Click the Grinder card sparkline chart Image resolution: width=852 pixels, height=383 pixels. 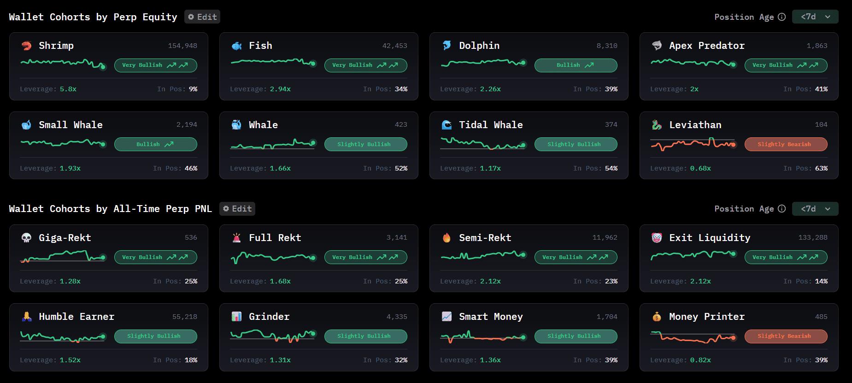point(273,336)
